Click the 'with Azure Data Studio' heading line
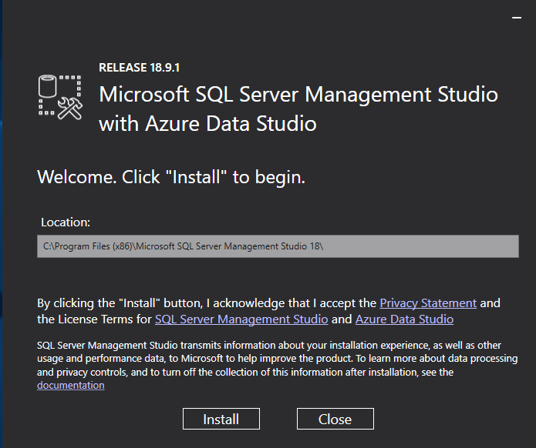Image resolution: width=536 pixels, height=448 pixels. tap(208, 123)
